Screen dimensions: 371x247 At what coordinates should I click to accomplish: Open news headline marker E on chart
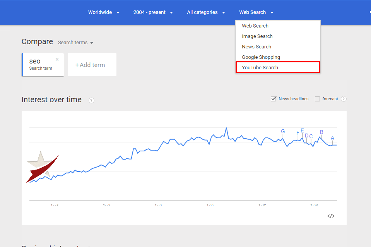[302, 130]
